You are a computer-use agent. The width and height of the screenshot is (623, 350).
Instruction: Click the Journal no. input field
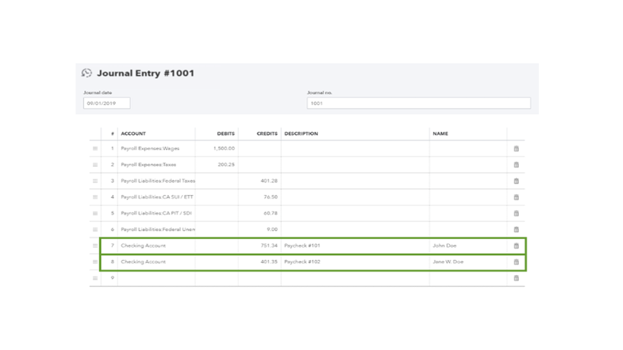(x=418, y=103)
